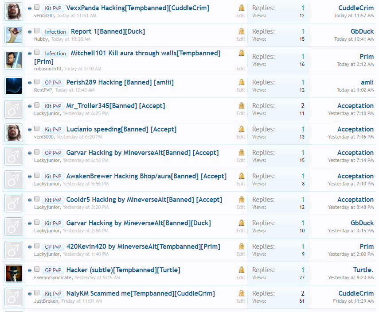Open last post 'Friday at 11:29 AM'
The height and width of the screenshot is (312, 379).
(353, 301)
